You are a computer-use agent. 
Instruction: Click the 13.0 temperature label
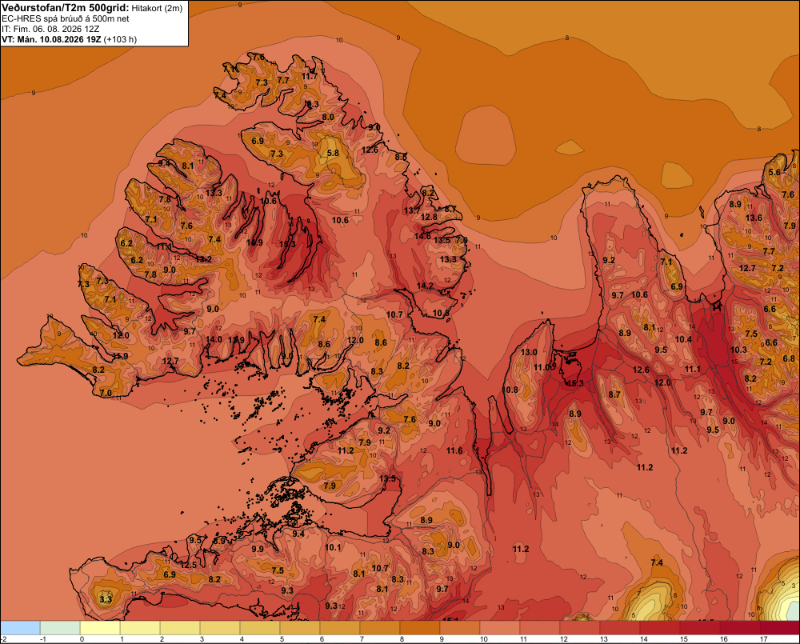pyautogui.click(x=529, y=352)
